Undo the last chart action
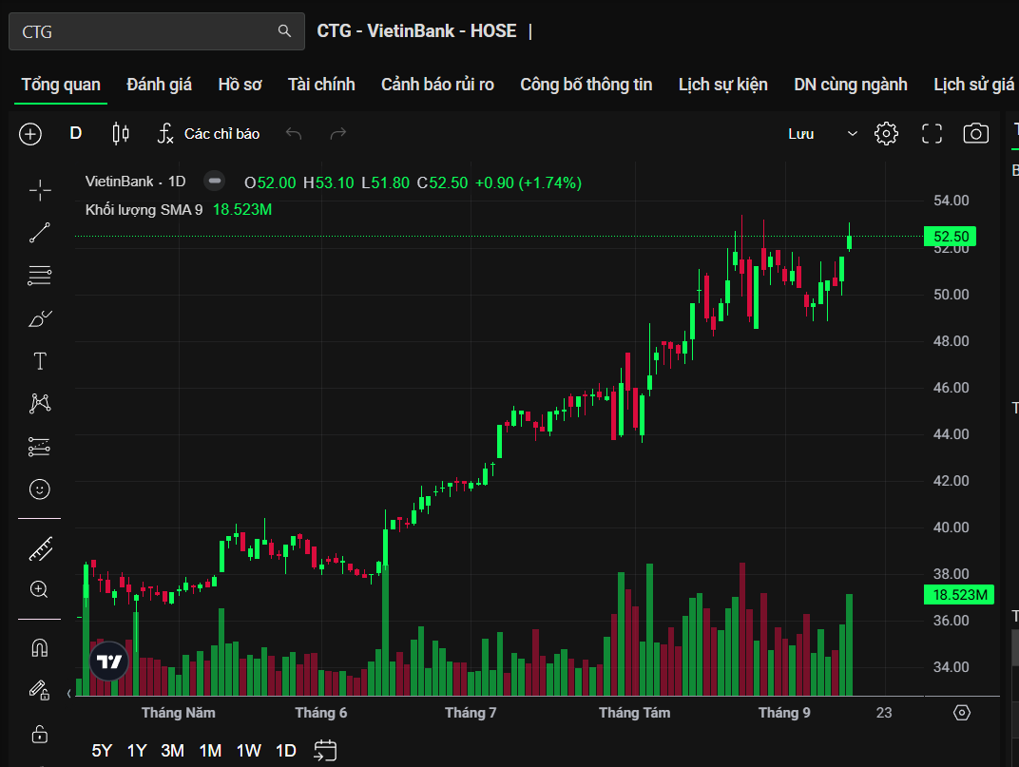Screen dimensions: 1019x767 [x=294, y=134]
